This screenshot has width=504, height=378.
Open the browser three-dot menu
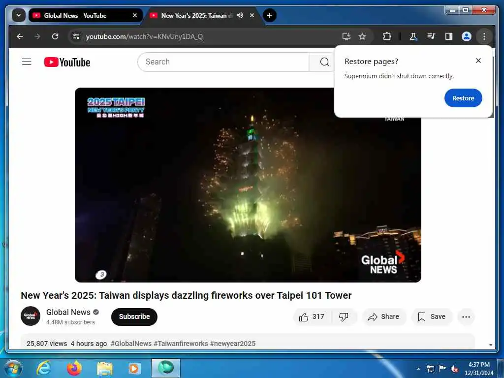tap(484, 36)
